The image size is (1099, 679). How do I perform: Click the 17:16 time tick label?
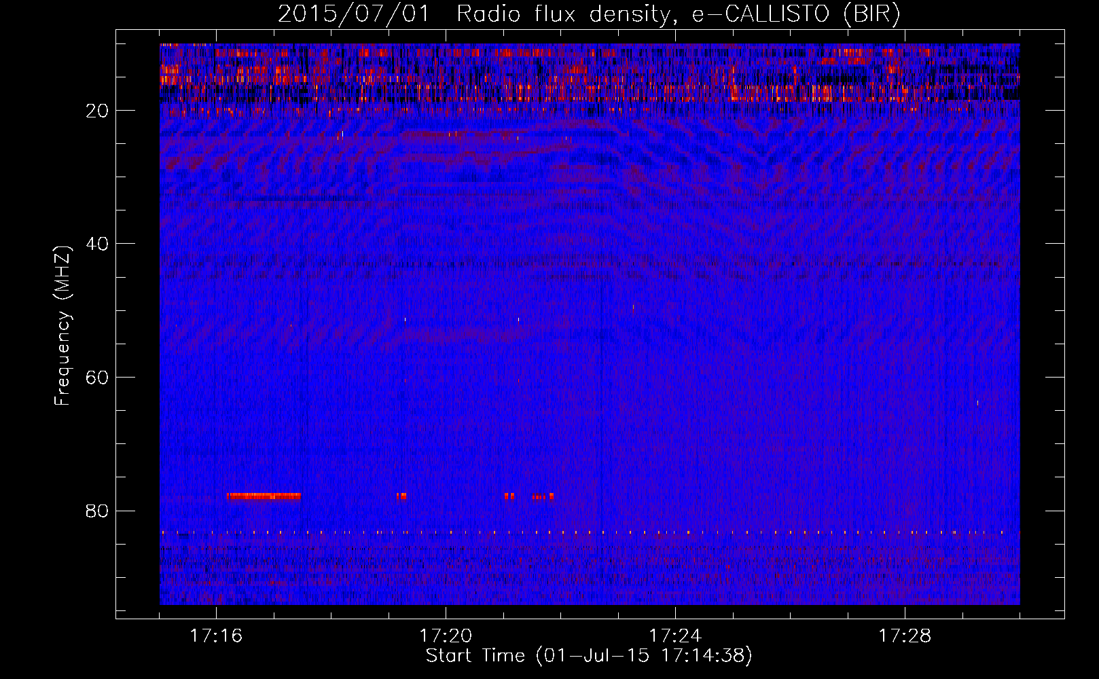[x=216, y=636]
